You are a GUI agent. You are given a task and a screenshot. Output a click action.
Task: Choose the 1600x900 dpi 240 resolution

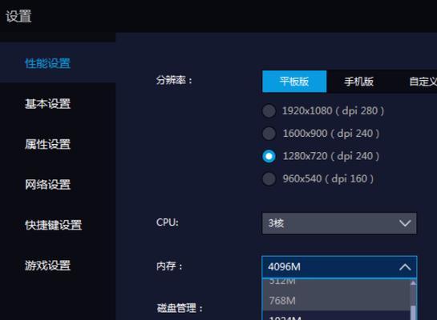tap(269, 134)
